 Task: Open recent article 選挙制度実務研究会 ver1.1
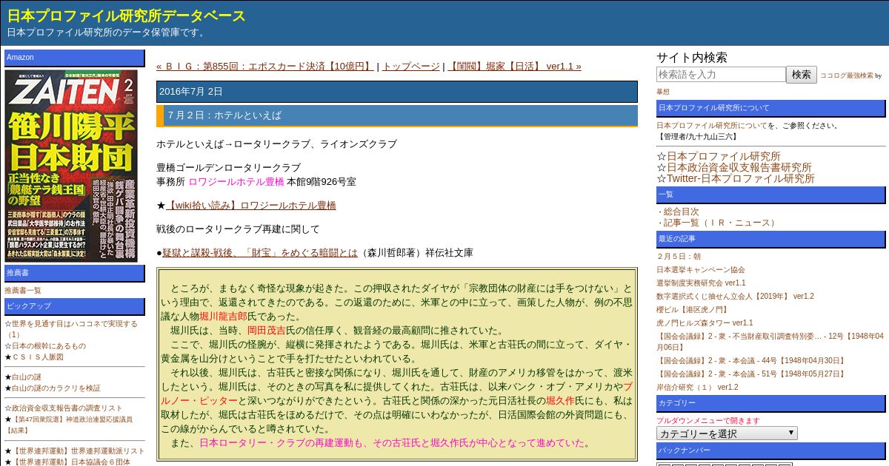701,283
